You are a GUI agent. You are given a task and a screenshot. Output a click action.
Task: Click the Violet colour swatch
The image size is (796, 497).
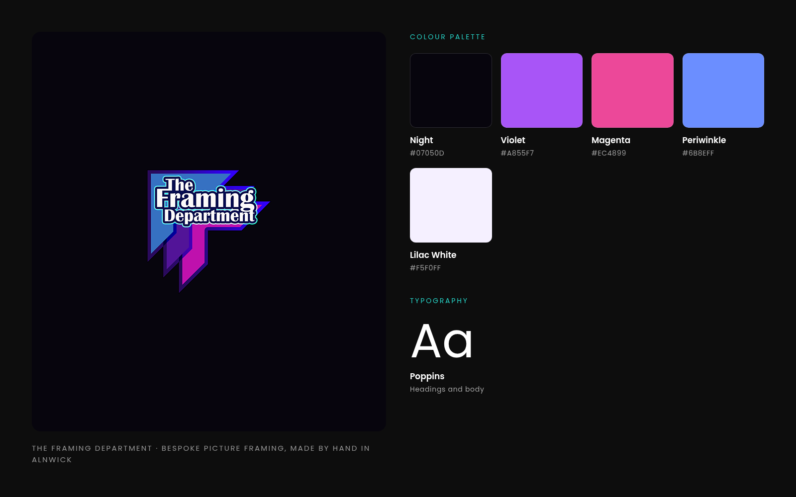[x=542, y=90]
